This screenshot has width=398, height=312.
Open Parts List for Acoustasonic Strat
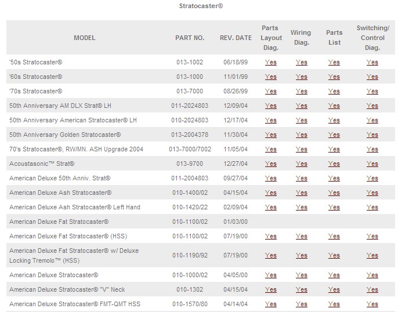334,164
